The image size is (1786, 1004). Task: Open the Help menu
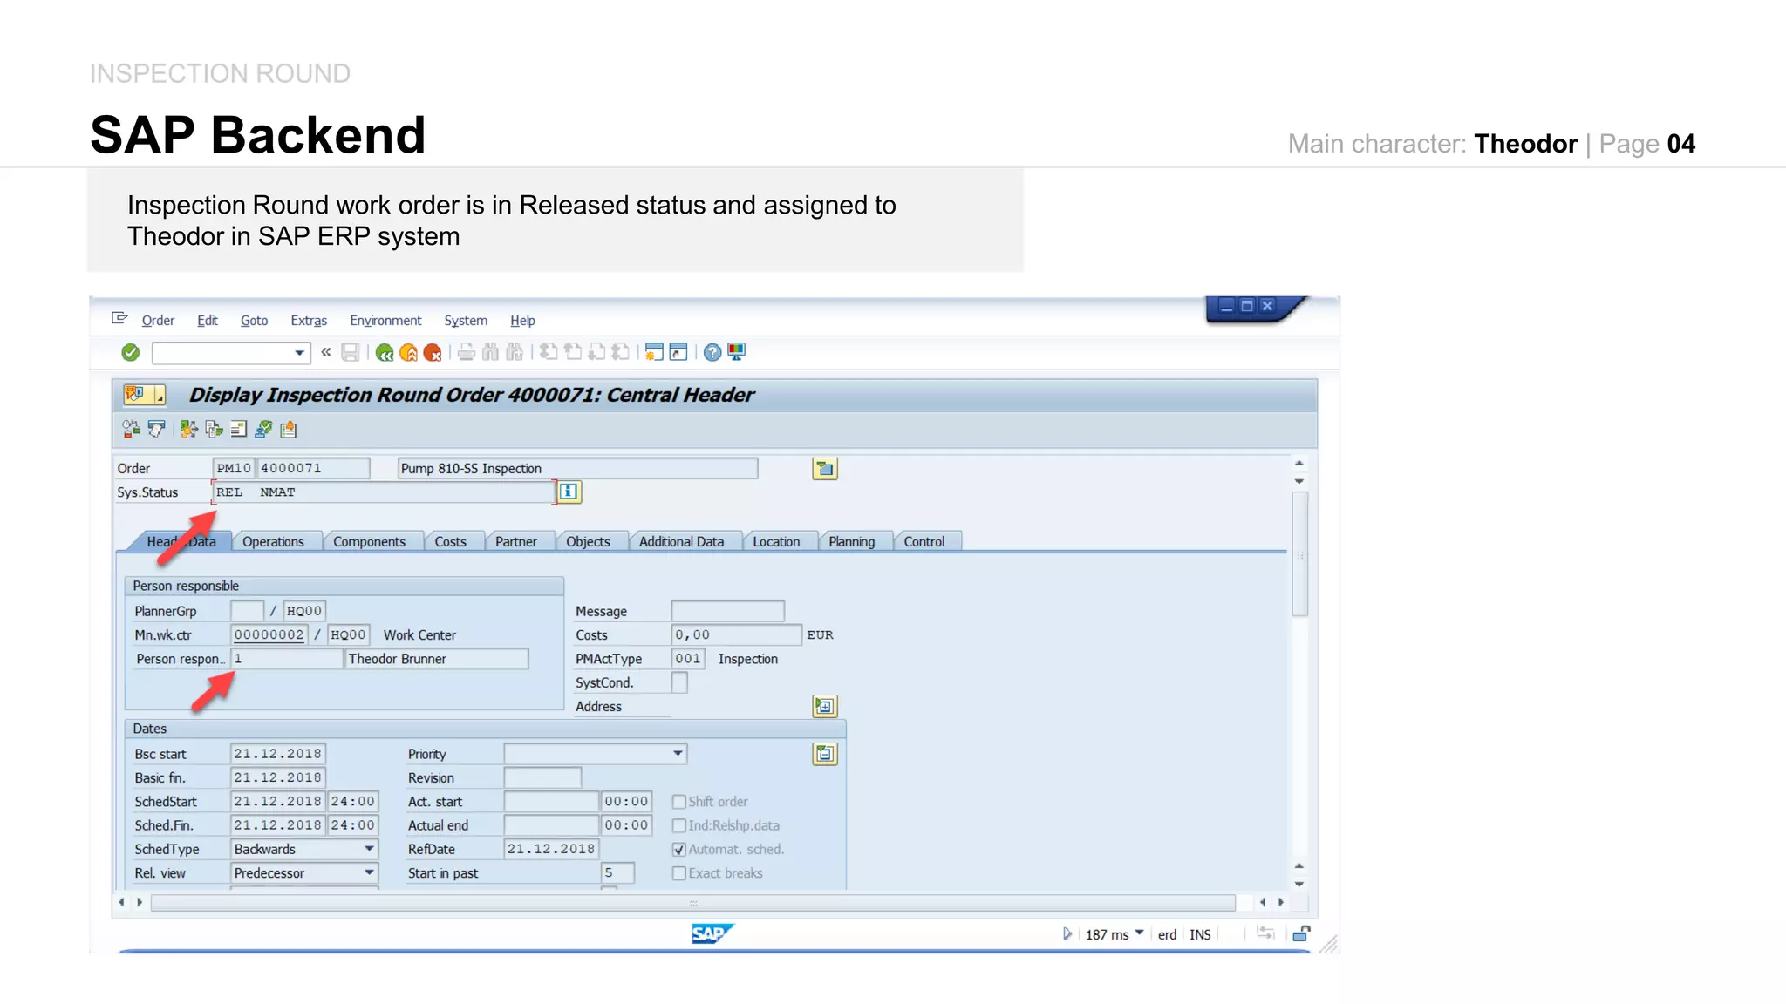click(x=522, y=321)
